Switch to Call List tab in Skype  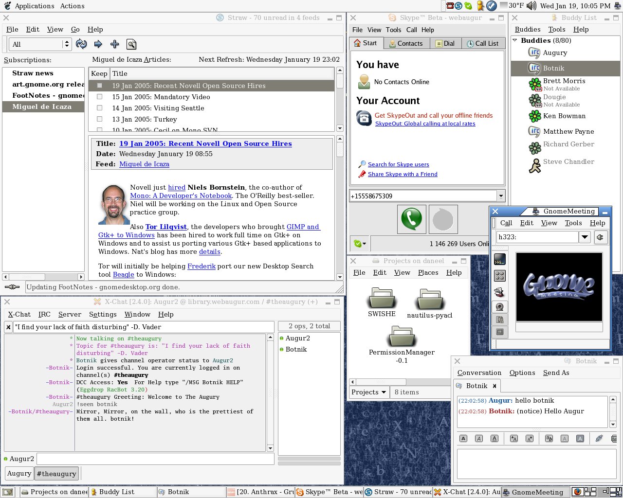482,43
